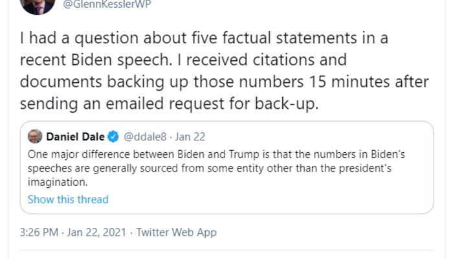Open Daniel Dale's name link

[x=76, y=137]
